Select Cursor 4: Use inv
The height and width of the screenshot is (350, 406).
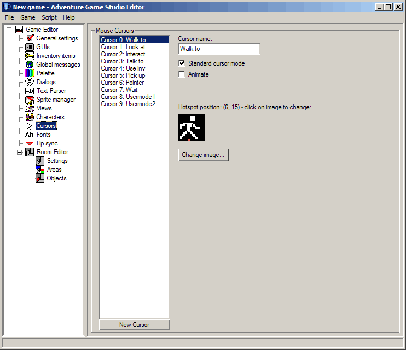pyautogui.click(x=135, y=68)
